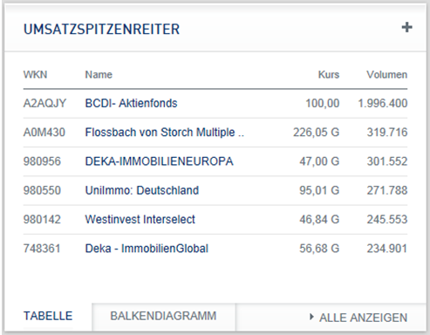Switch to the Balkendiagramm tab
The height and width of the screenshot is (335, 430).
click(x=163, y=316)
